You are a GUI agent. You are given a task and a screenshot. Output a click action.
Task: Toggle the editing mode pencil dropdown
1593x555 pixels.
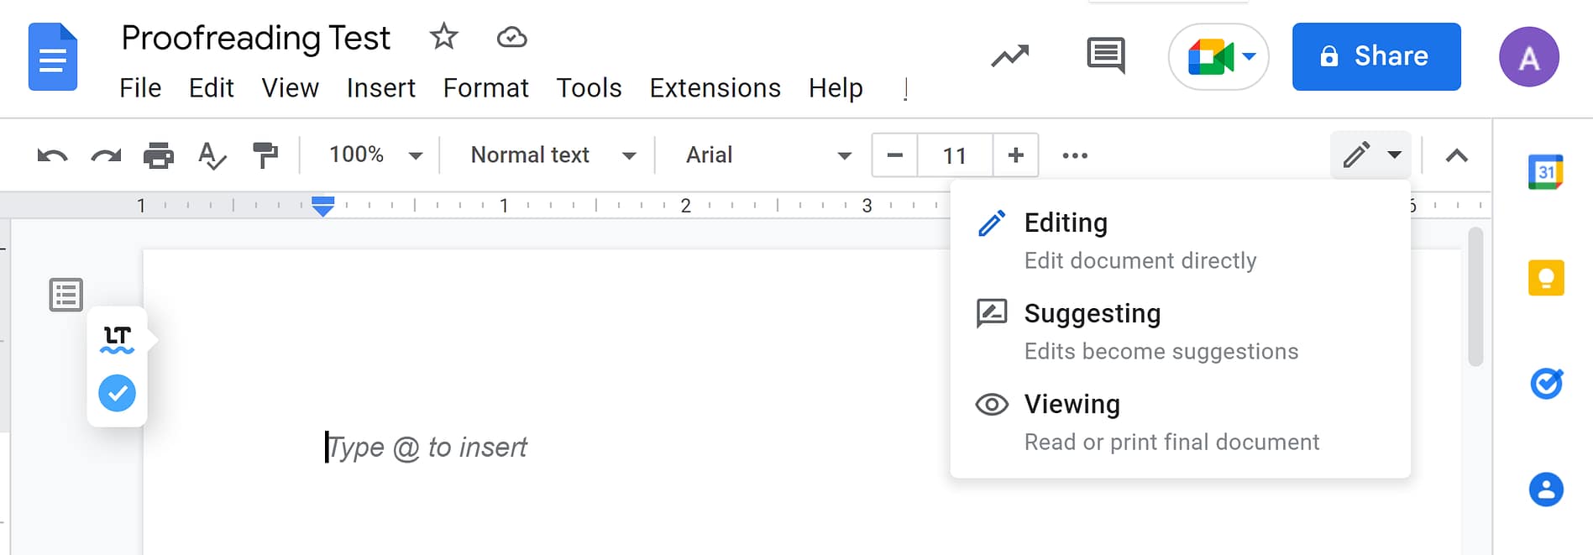1370,155
